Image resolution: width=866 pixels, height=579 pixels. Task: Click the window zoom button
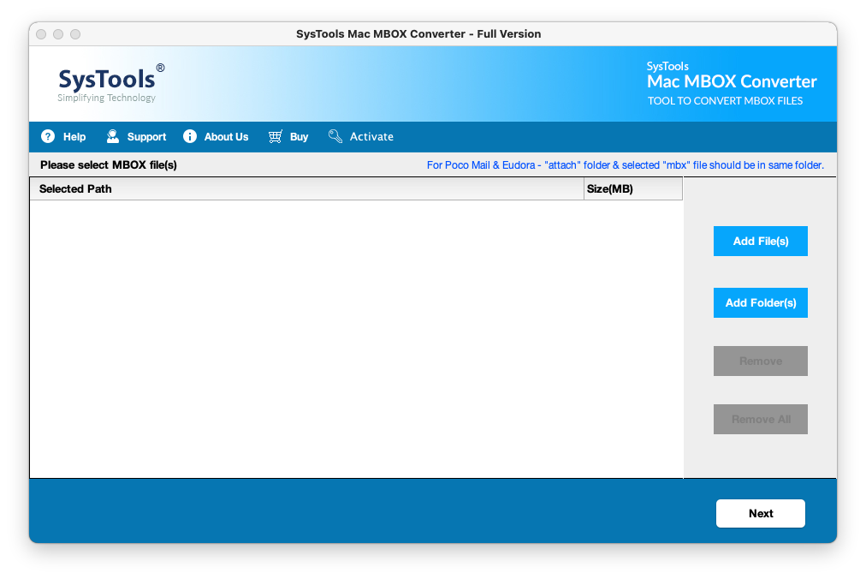click(x=75, y=34)
